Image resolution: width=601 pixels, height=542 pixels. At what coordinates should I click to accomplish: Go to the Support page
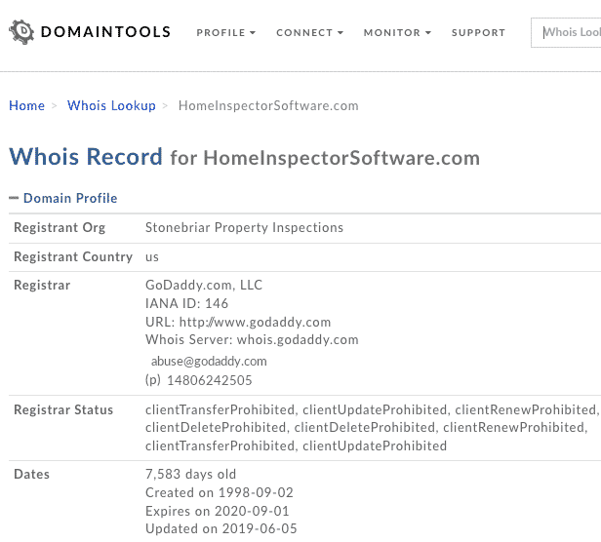tap(478, 32)
